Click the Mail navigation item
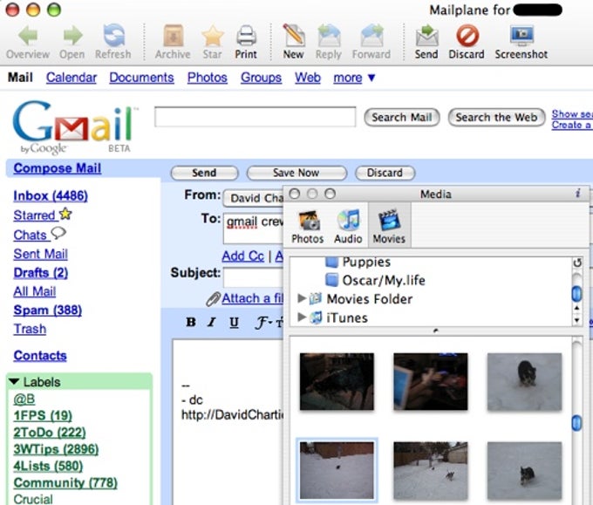The image size is (593, 505). 20,78
